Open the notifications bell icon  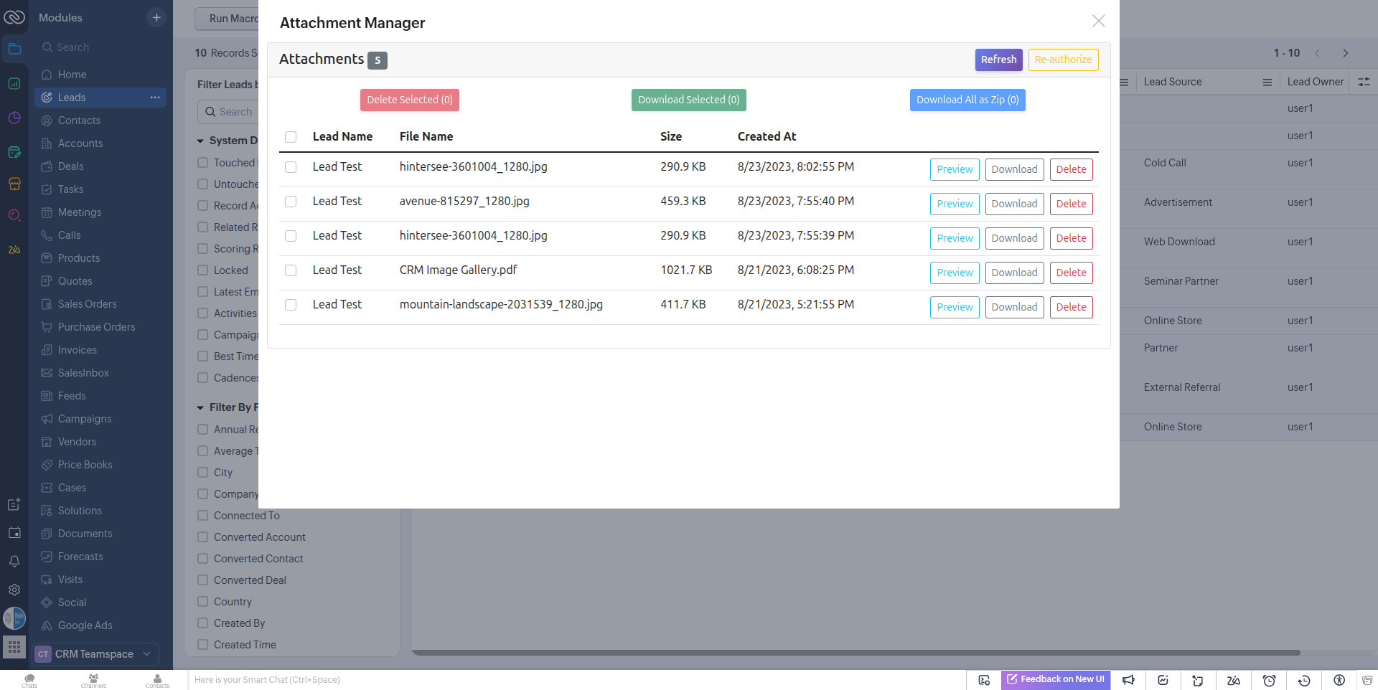(14, 561)
